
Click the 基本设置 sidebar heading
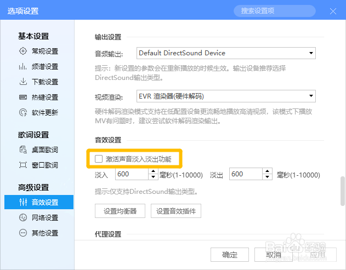click(x=33, y=36)
